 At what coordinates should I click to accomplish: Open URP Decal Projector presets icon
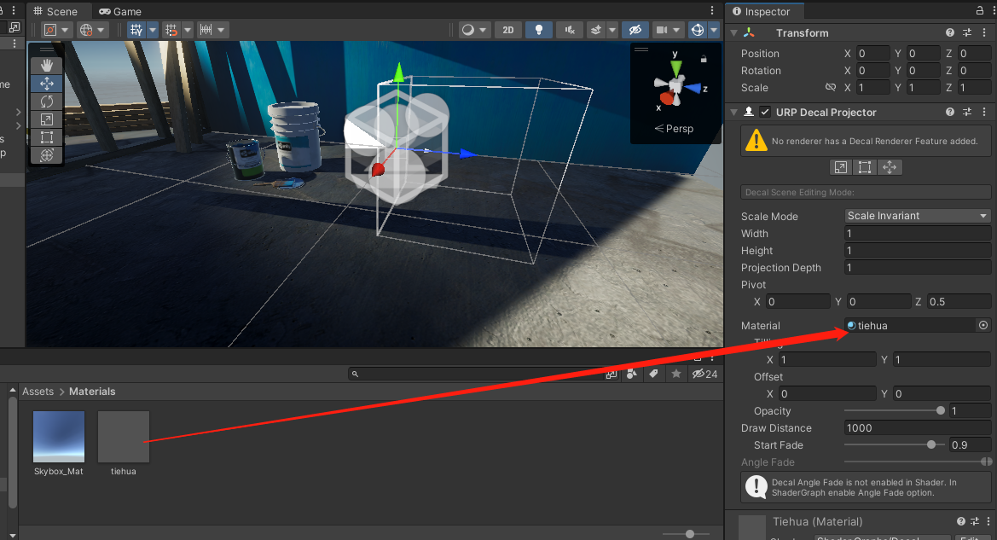point(967,112)
